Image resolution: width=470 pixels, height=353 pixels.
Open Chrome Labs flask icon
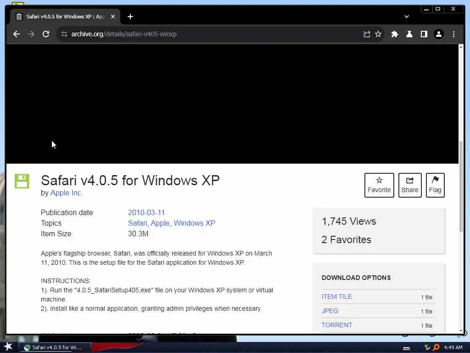point(409,34)
